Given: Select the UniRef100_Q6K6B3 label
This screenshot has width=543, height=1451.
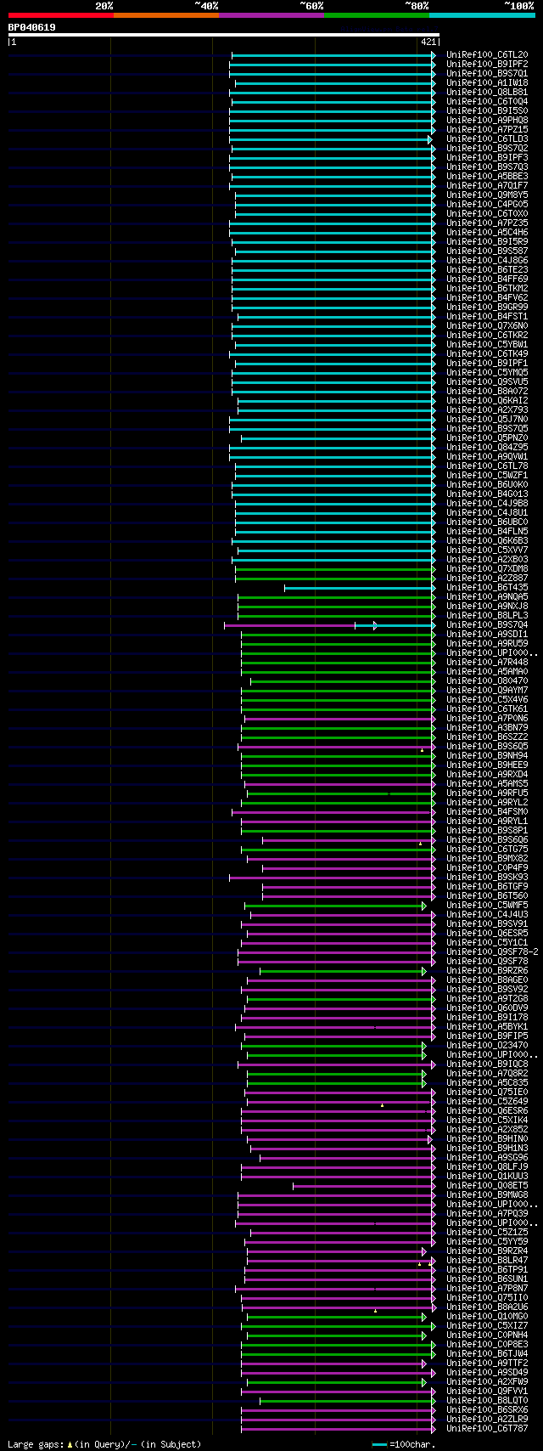Looking at the screenshot, I should tap(487, 541).
